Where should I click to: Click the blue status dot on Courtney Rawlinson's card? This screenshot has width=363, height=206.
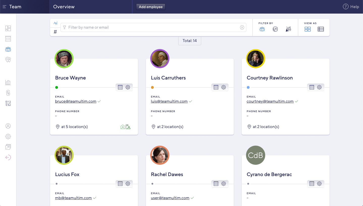[x=248, y=88]
